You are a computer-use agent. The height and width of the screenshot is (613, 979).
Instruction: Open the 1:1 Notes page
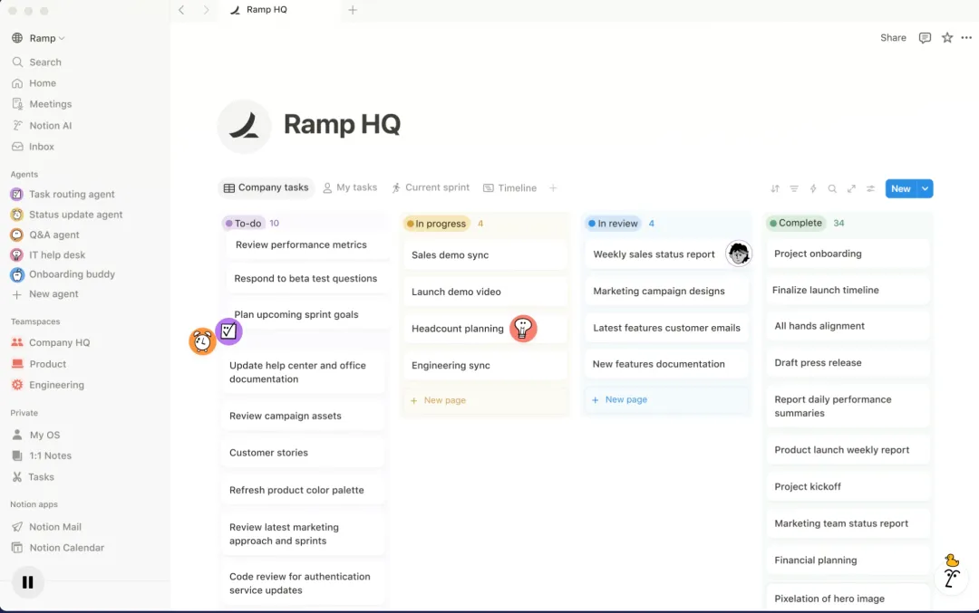(x=42, y=455)
